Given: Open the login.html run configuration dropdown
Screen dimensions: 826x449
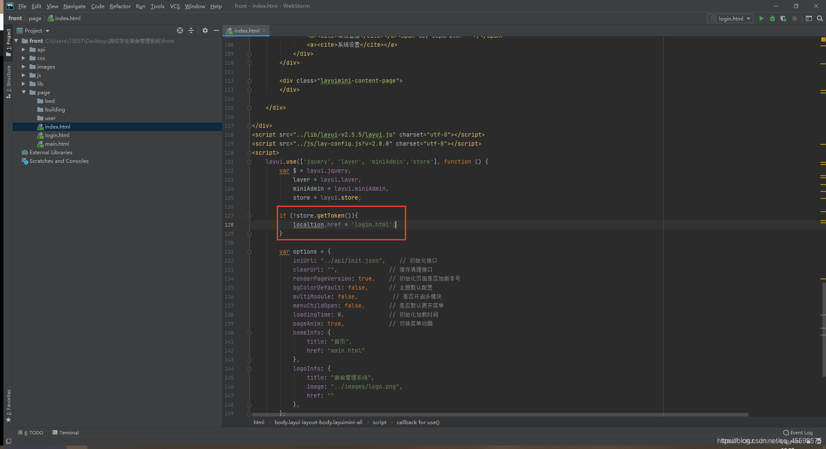Looking at the screenshot, I should 730,18.
